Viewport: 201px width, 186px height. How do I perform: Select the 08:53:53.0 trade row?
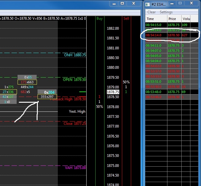click(x=172, y=76)
